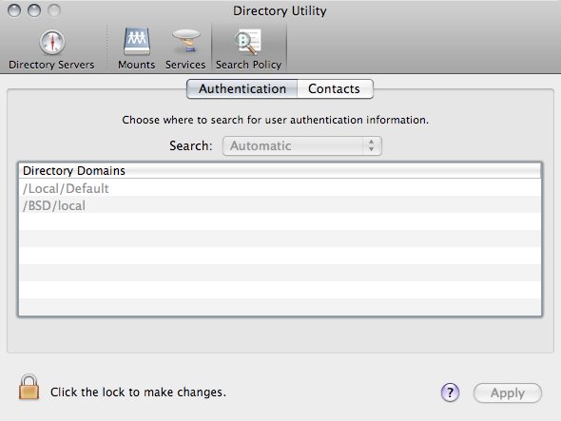Open the help question mark button

[x=450, y=392]
